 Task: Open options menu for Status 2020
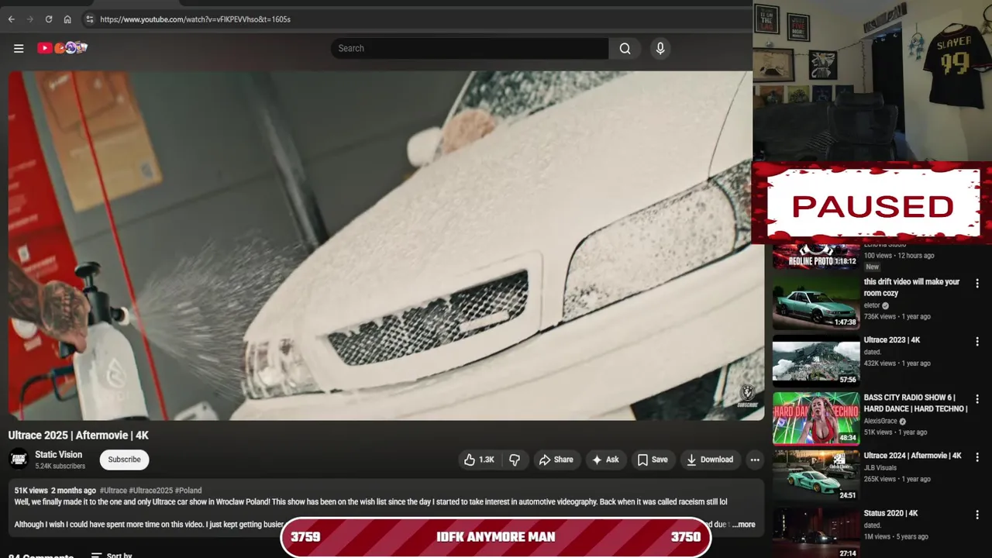(977, 515)
